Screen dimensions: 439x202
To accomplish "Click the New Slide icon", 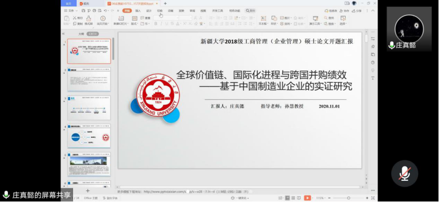I will [121, 18].
